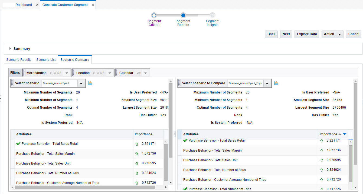Select left Total Sales Retail row
This screenshot has height=194, width=363.
[x=87, y=144]
